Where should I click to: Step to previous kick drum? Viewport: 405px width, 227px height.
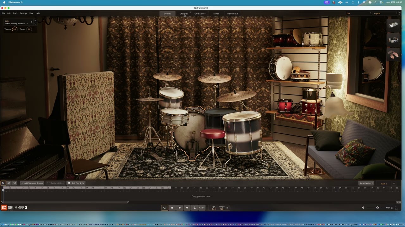tap(35, 21)
